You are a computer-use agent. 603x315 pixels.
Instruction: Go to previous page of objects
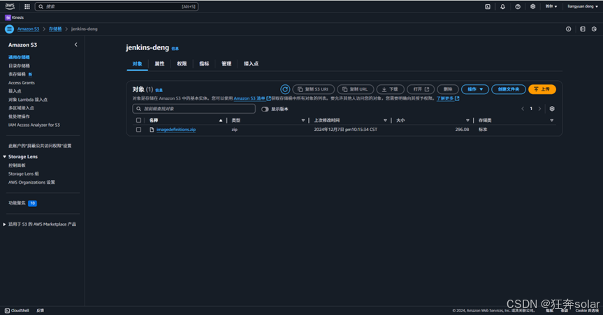point(523,109)
